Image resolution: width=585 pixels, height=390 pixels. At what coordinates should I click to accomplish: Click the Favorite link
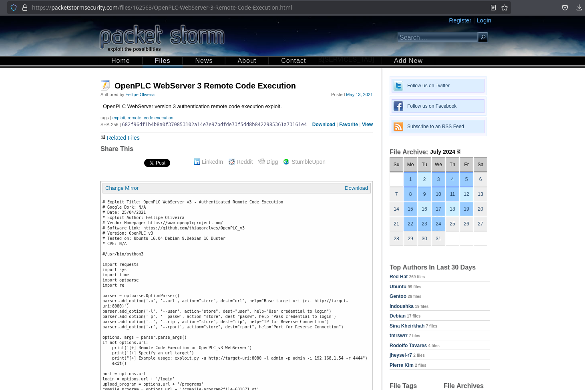coord(348,125)
